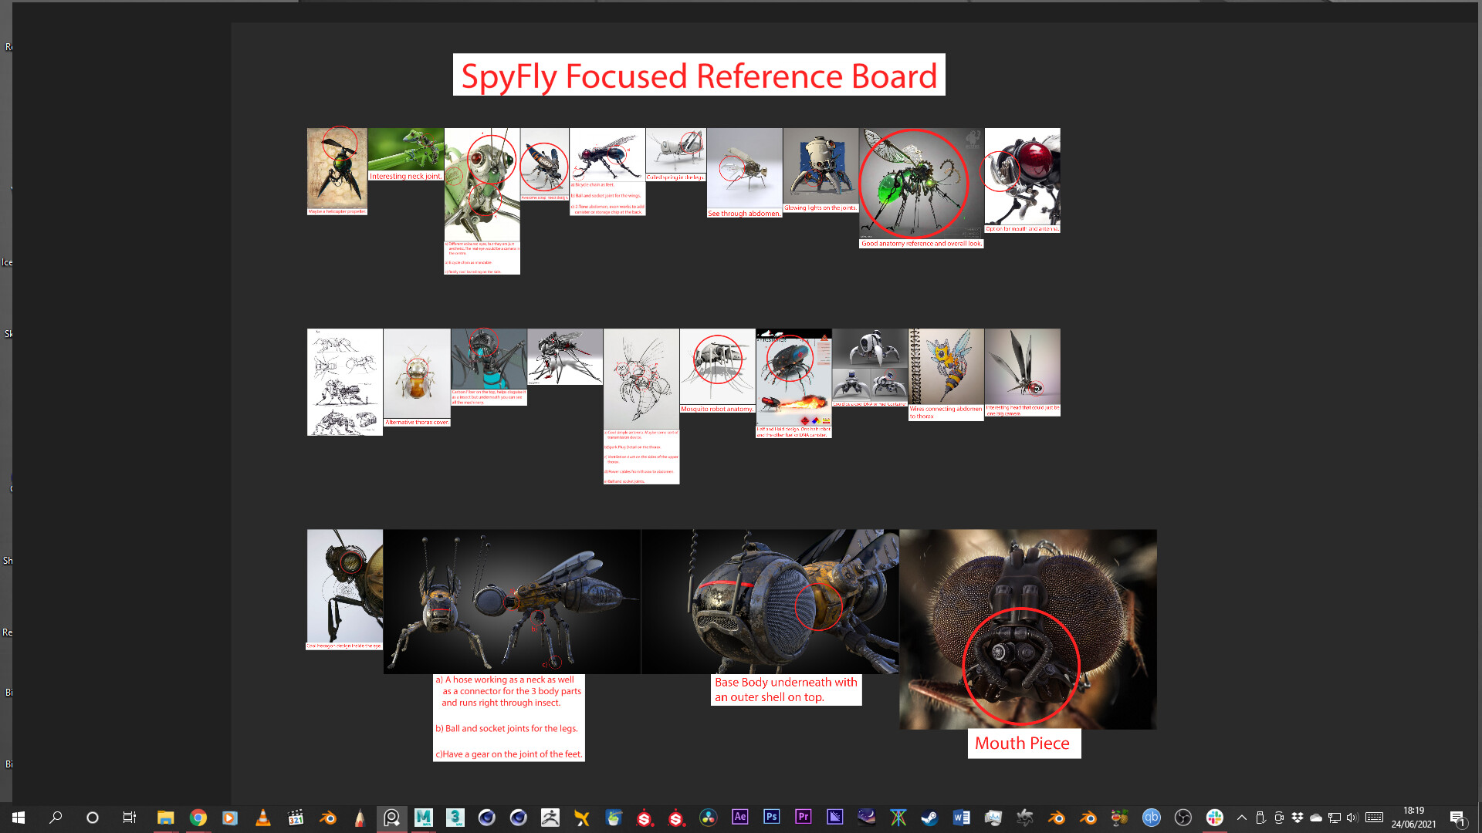The height and width of the screenshot is (833, 1482).
Task: Select the After Effects taskbar icon
Action: tap(739, 819)
